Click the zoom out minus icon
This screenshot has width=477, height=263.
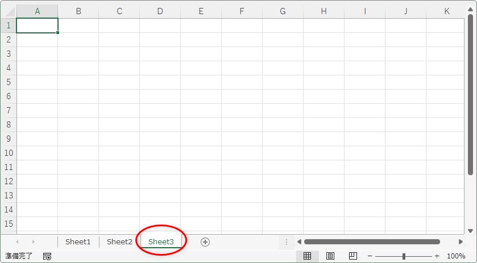370,256
